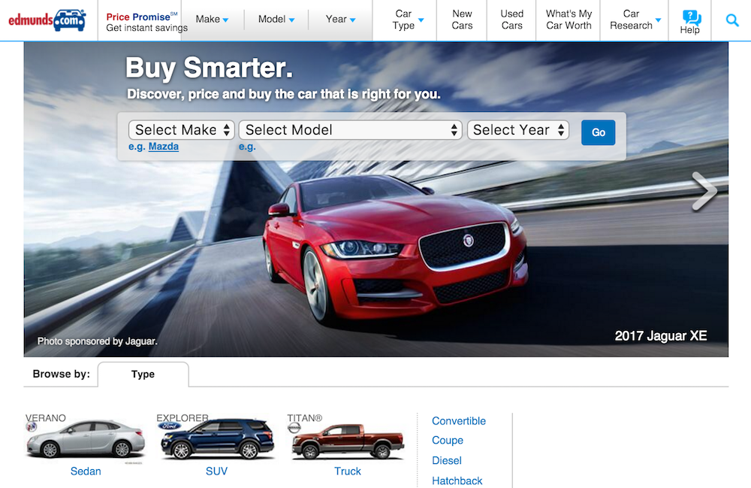The width and height of the screenshot is (751, 488).
Task: Open What's My Car Worth
Action: tap(569, 20)
